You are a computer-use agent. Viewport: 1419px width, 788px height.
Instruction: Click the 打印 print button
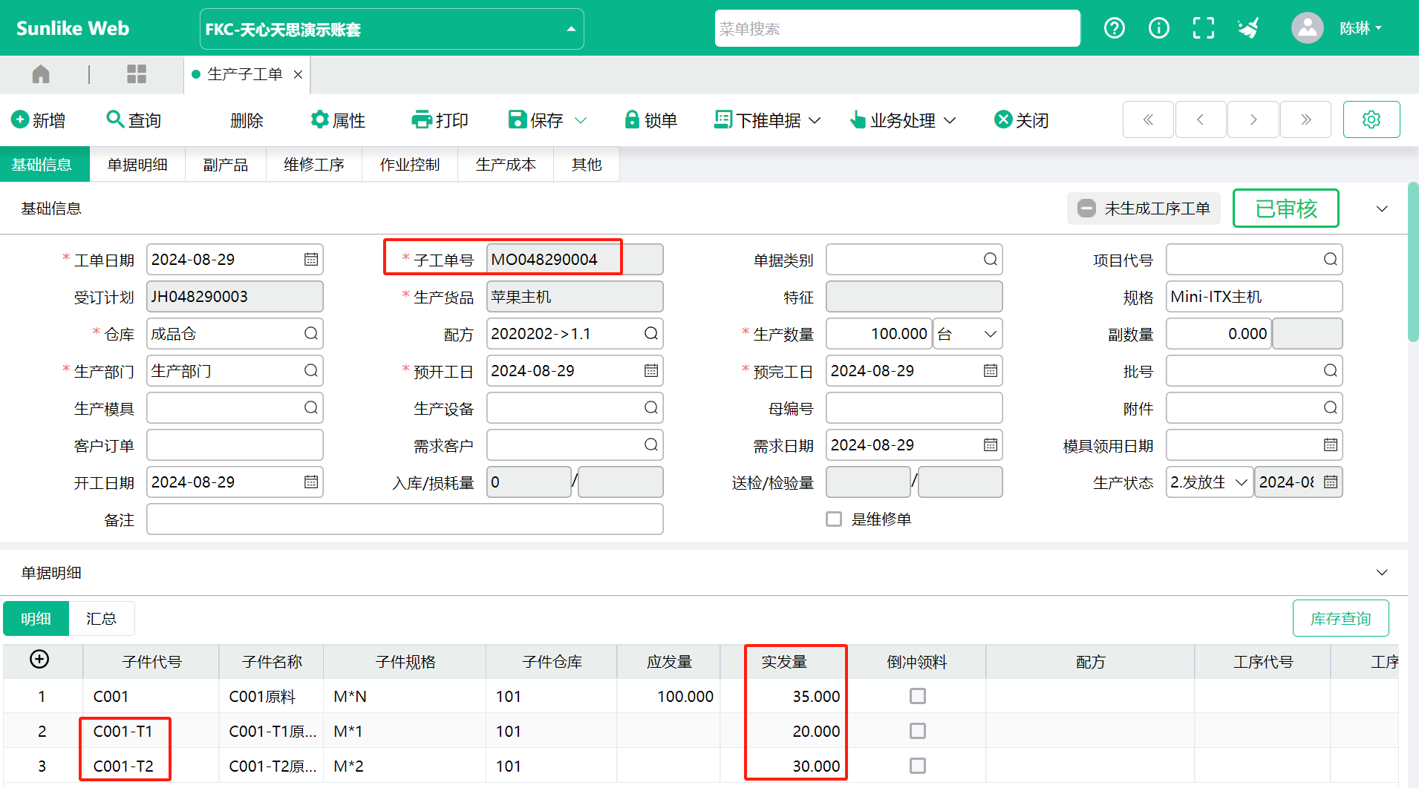pyautogui.click(x=440, y=120)
